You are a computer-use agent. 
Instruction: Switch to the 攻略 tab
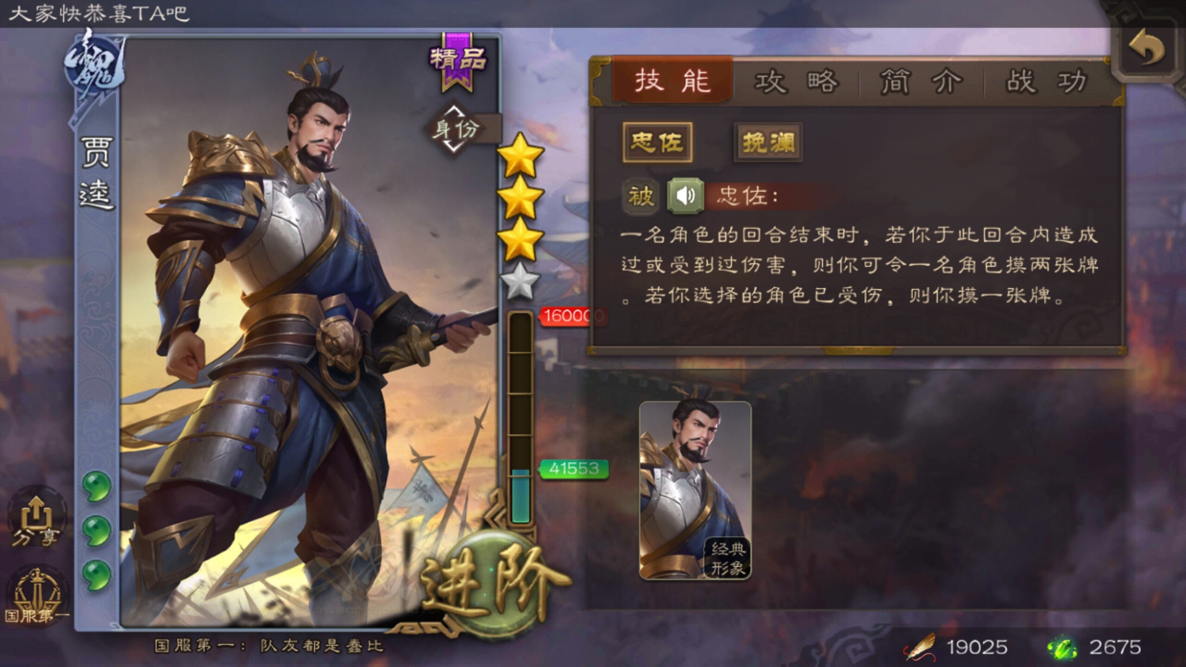(796, 81)
